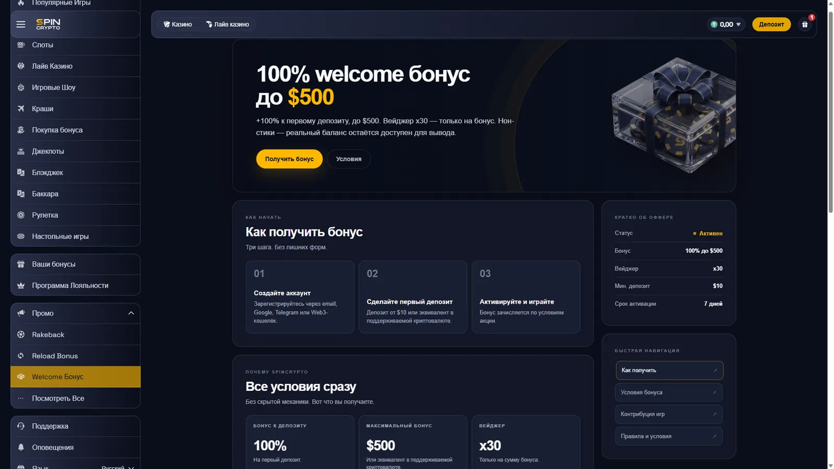This screenshot has height=469, width=834.
Task: Go to Условия бонуса navigation link
Action: 669,392
